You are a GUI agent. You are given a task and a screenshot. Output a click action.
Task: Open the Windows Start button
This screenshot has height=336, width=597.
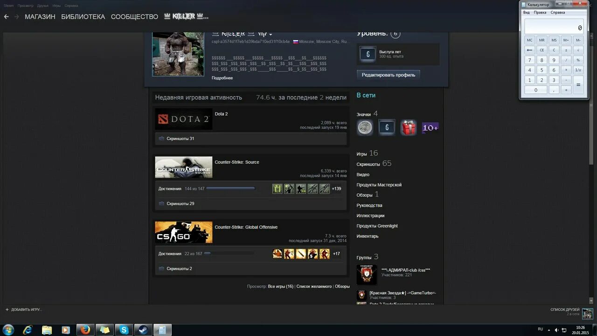pos(8,330)
